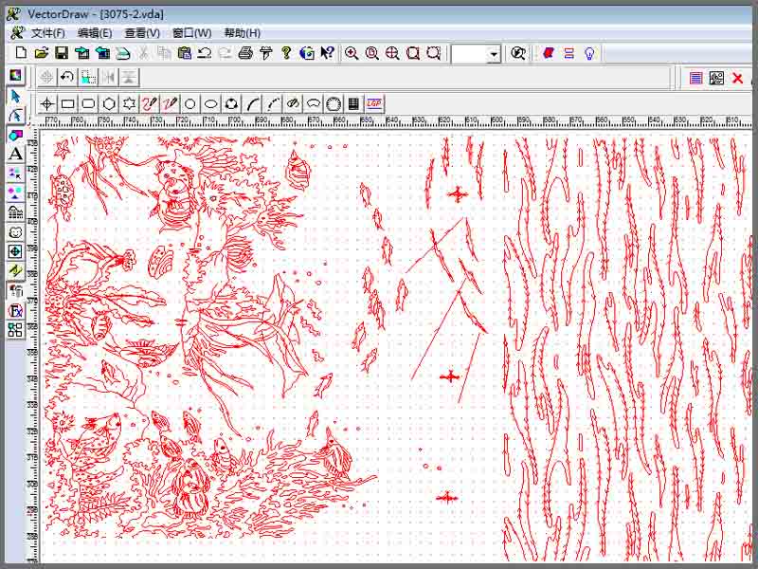Activate the What's This pointer help
758x569 pixels.
tap(327, 53)
